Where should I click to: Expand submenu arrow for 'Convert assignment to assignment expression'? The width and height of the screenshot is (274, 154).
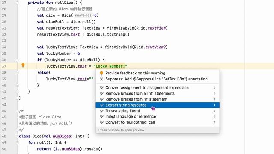214,88
